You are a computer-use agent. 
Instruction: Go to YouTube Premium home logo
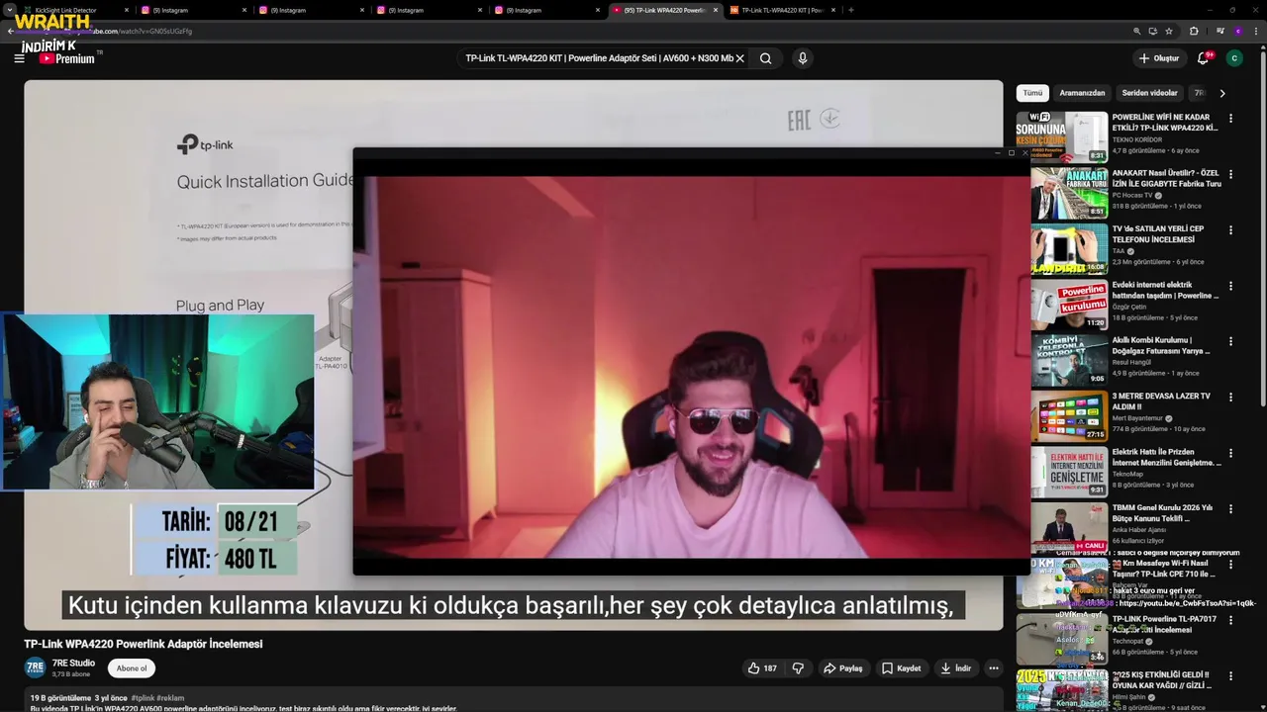[66, 58]
